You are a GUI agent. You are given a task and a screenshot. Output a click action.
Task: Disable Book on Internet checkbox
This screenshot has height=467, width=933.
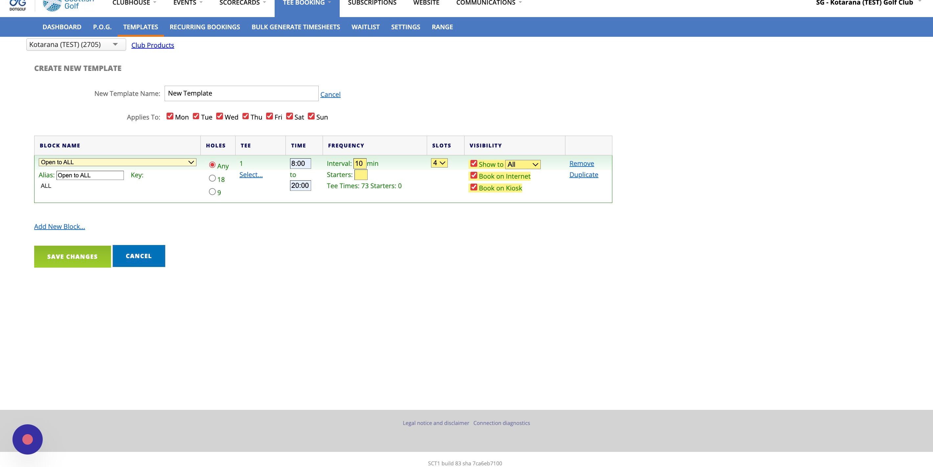pyautogui.click(x=473, y=176)
